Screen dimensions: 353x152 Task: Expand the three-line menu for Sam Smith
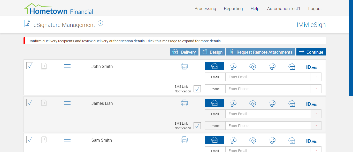pos(67,140)
